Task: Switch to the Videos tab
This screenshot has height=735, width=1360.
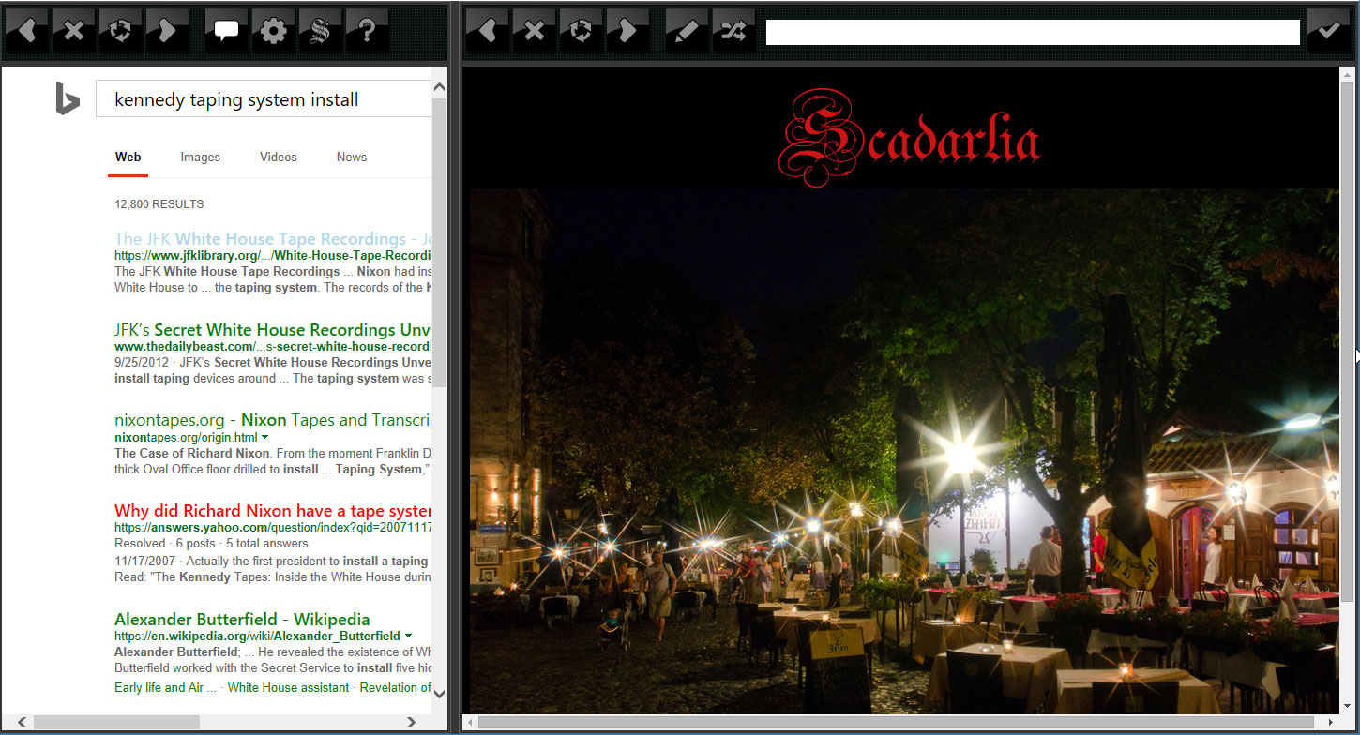Action: click(x=279, y=157)
